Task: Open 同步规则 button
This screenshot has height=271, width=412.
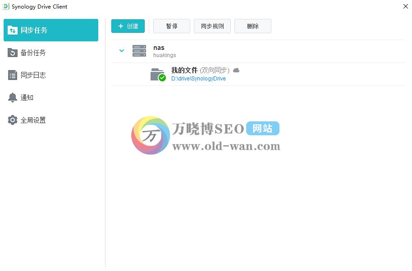Action: coord(212,26)
